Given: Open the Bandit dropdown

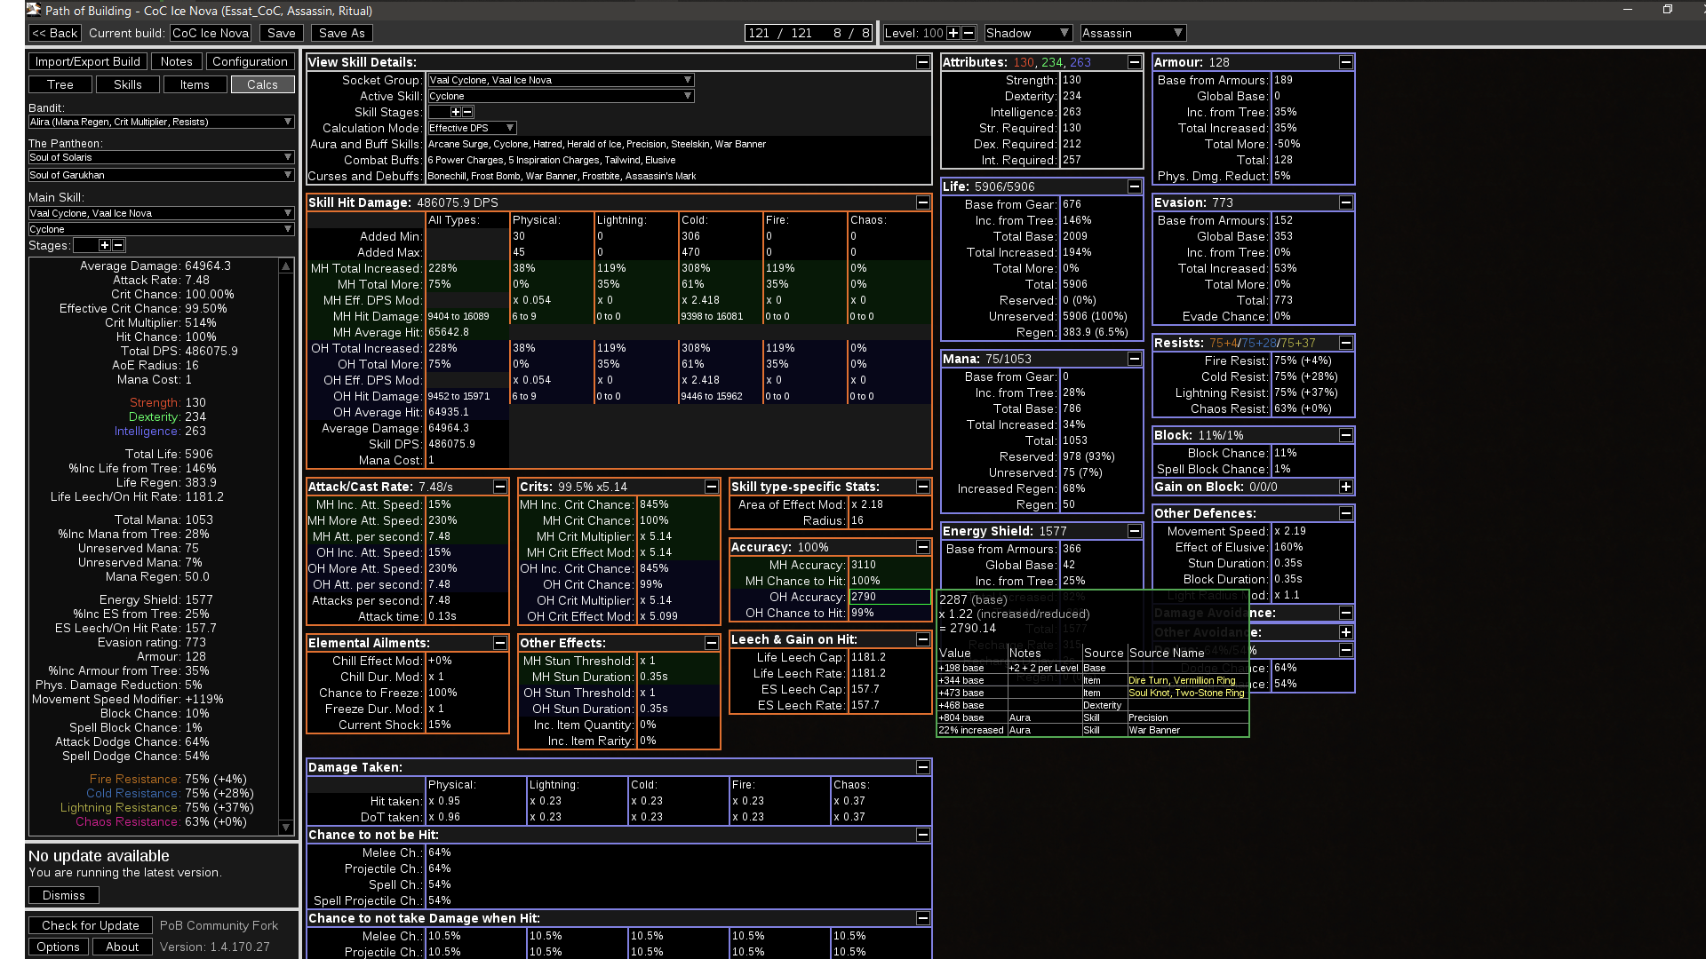Looking at the screenshot, I should 161,122.
